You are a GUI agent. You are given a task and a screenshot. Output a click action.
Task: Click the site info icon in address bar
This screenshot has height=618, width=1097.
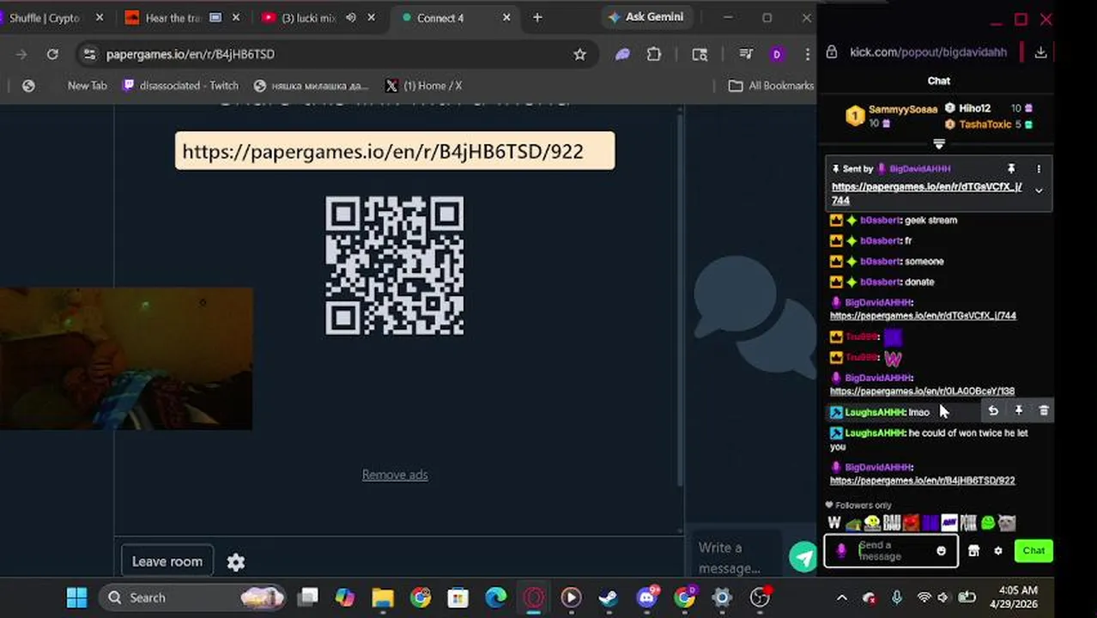tap(88, 54)
